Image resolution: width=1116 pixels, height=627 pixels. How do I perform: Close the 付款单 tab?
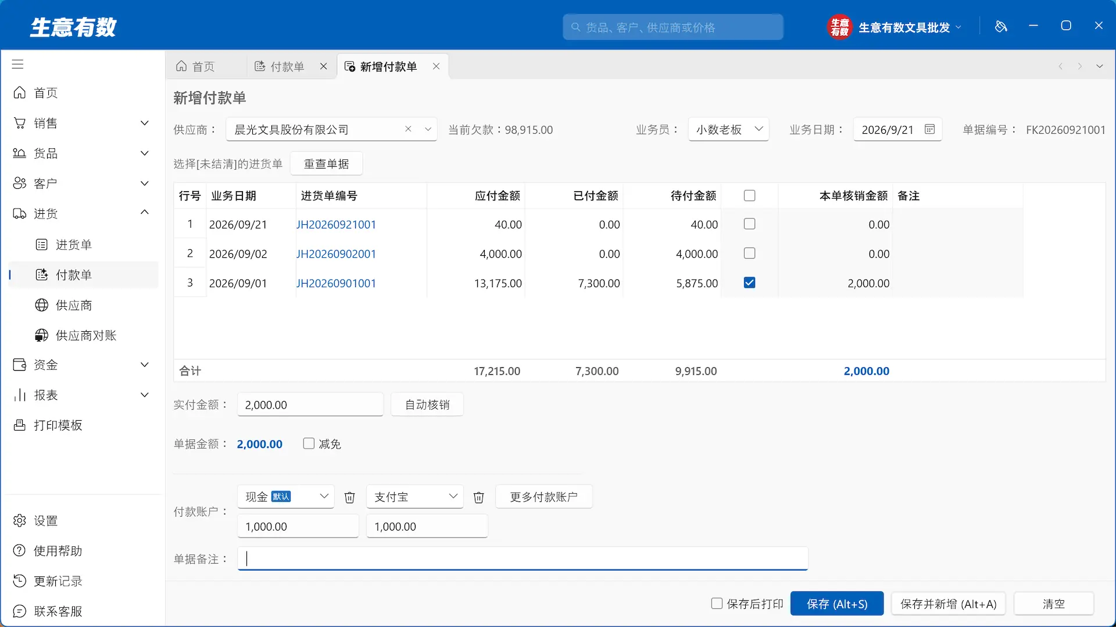324,66
